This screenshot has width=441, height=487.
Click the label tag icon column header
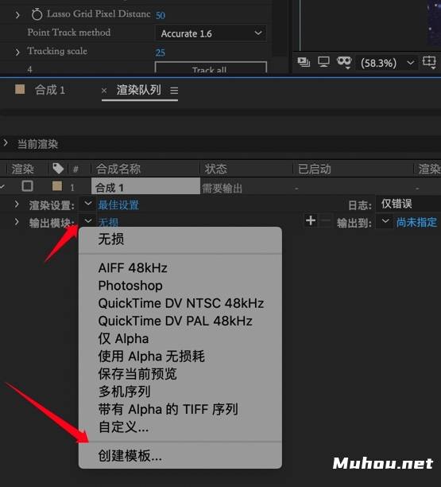tap(58, 169)
